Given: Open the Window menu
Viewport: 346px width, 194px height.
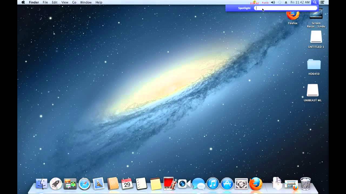Looking at the screenshot, I should (86, 2).
